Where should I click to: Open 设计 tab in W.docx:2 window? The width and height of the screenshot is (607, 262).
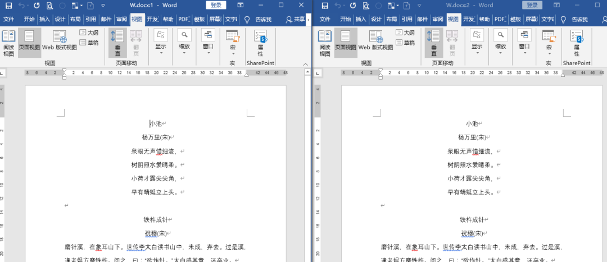click(376, 19)
